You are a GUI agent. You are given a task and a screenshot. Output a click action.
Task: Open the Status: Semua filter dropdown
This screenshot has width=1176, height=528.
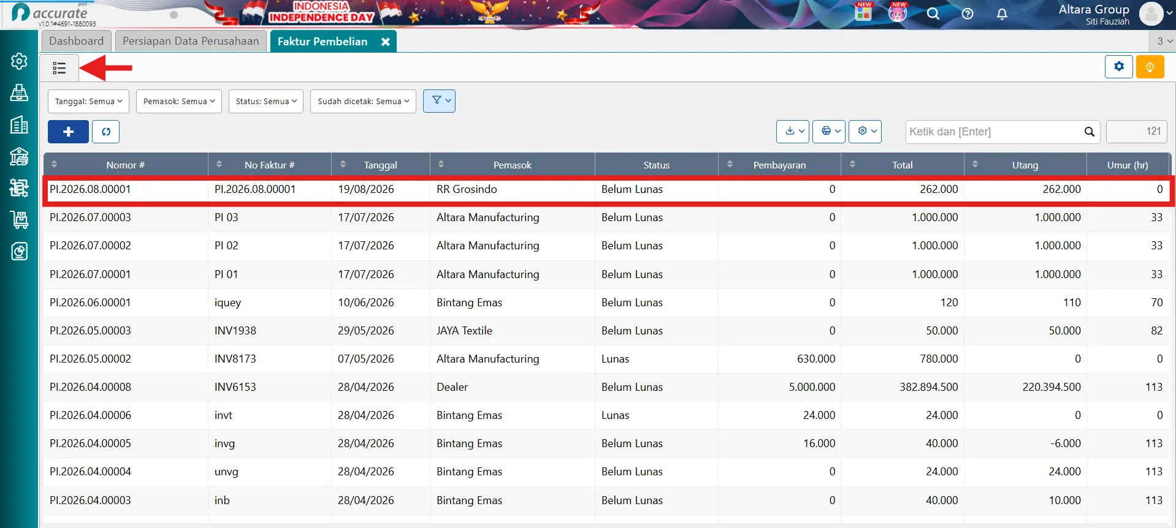click(x=266, y=101)
